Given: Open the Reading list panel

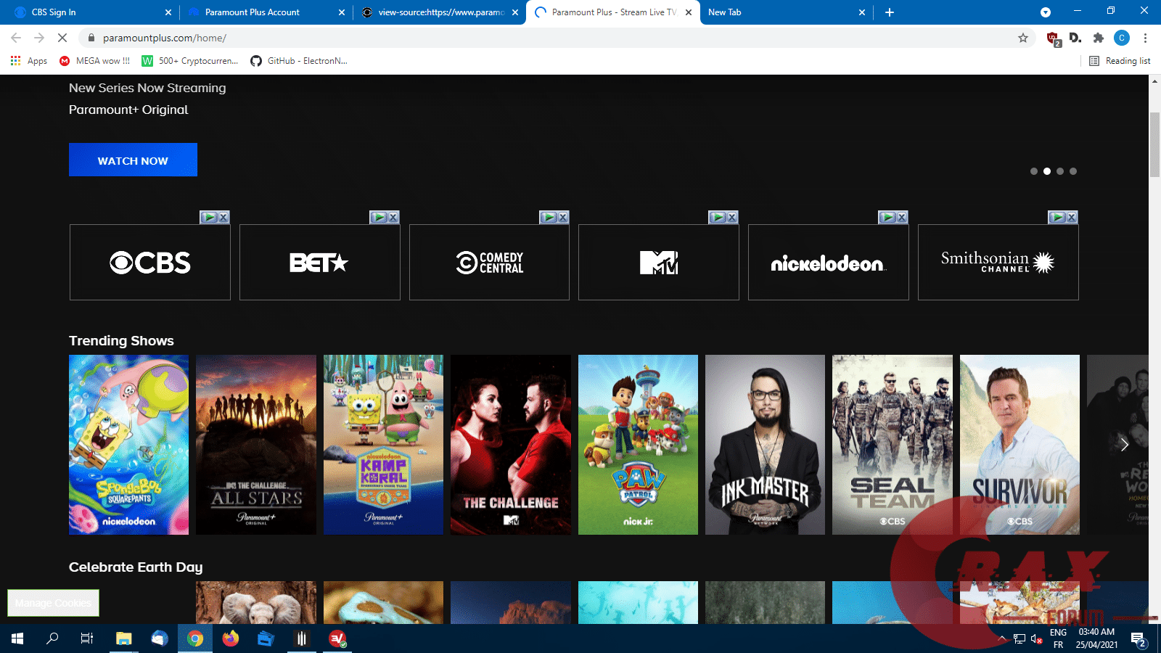Looking at the screenshot, I should tap(1120, 61).
